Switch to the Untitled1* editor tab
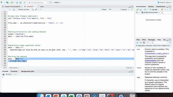This screenshot has width=173, height=97. tap(30, 6)
